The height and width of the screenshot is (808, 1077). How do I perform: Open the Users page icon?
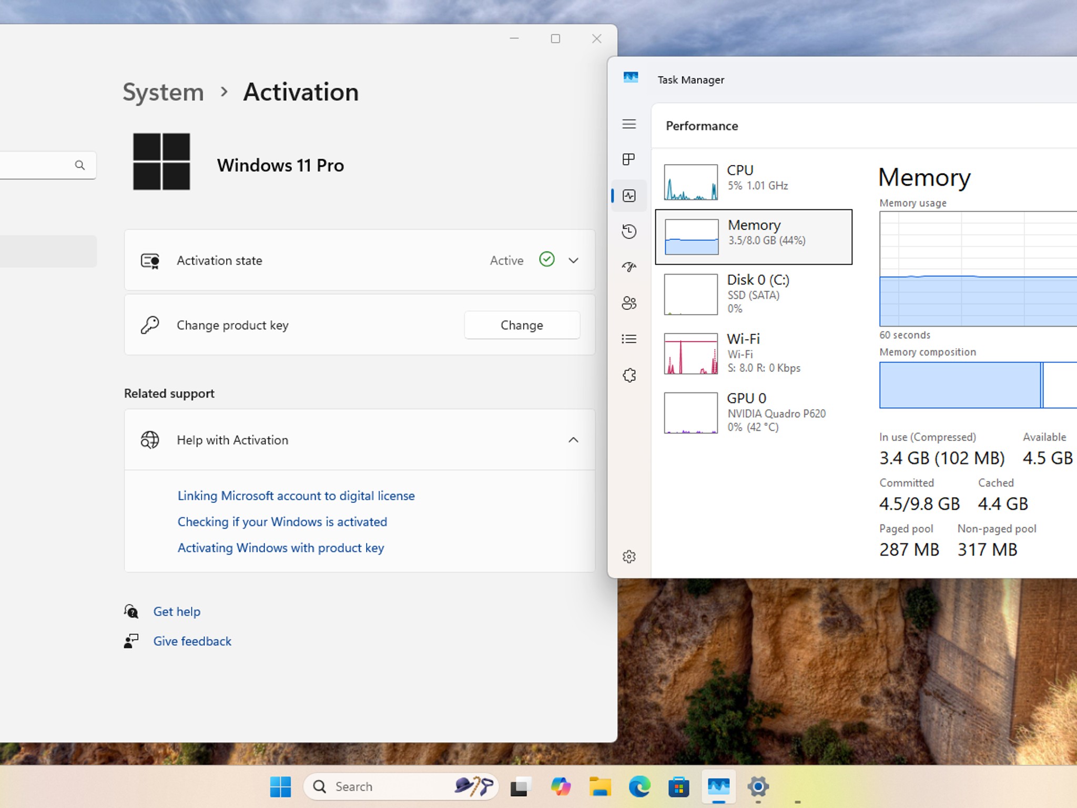[629, 303]
